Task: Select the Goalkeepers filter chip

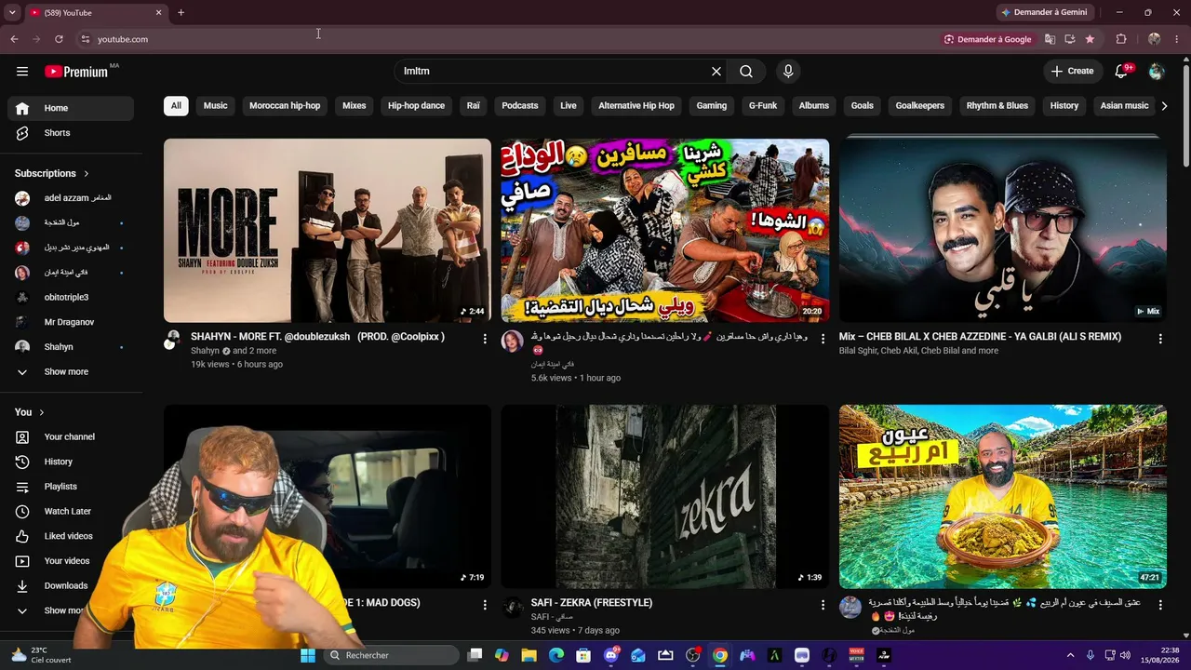Action: point(920,106)
